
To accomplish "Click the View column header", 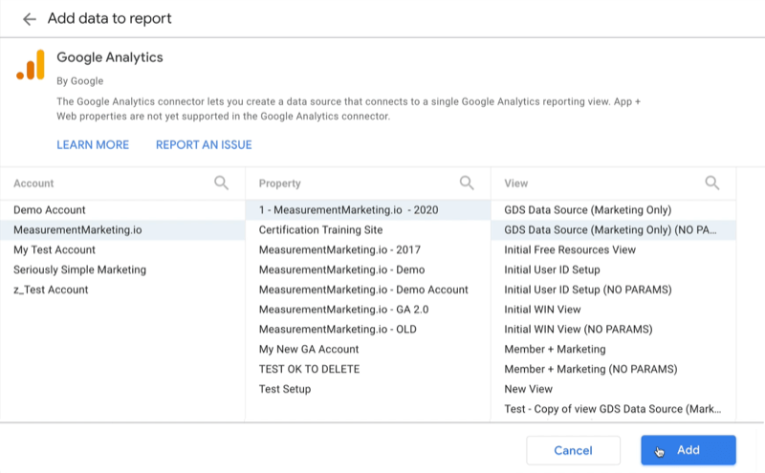I will click(516, 183).
